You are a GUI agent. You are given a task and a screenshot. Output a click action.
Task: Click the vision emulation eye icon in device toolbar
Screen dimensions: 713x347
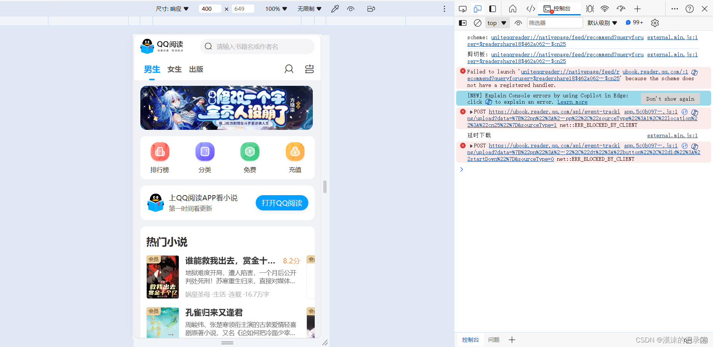(x=351, y=9)
